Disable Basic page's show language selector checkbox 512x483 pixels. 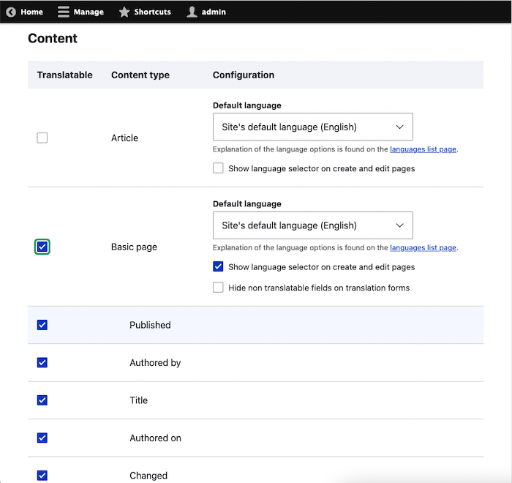point(218,267)
